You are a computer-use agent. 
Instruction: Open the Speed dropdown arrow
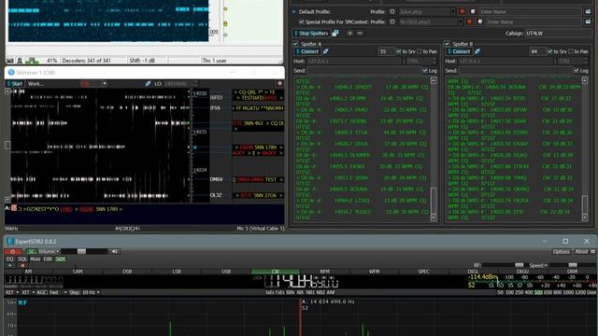pyautogui.click(x=546, y=265)
